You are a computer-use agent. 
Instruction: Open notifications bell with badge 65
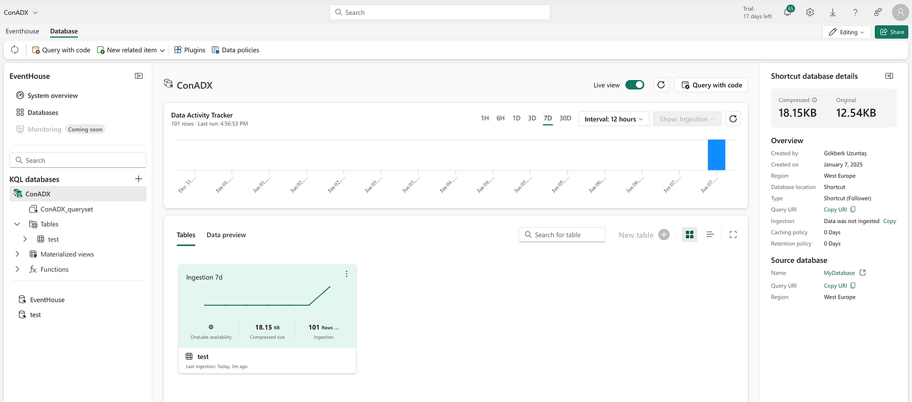(x=788, y=12)
